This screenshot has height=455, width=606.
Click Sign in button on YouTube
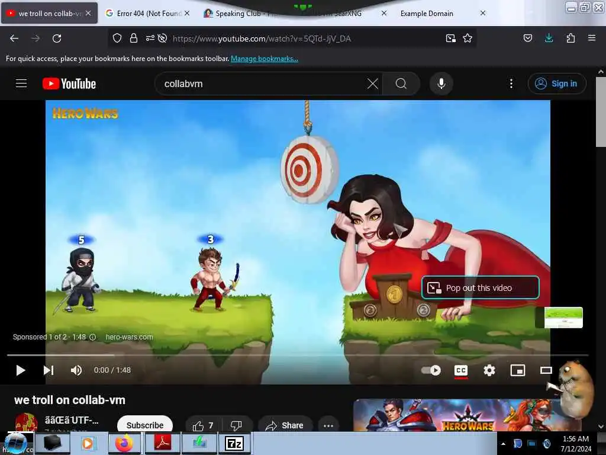point(556,84)
